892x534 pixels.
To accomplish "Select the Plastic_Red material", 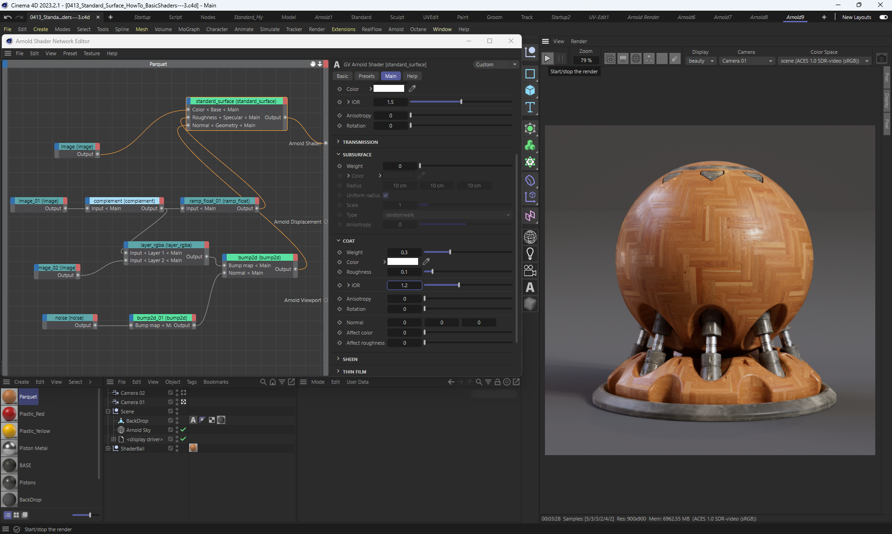I will pos(32,414).
